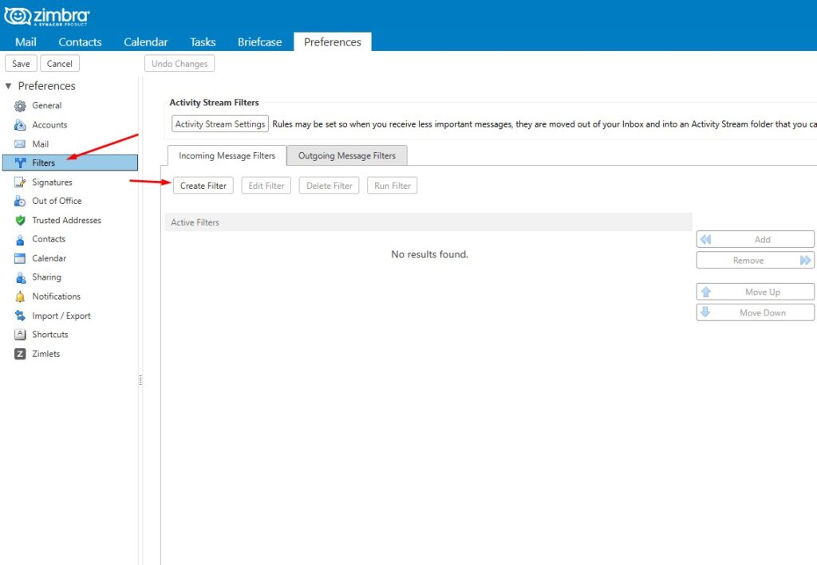Click the General gear icon
This screenshot has height=565, width=817.
click(20, 106)
